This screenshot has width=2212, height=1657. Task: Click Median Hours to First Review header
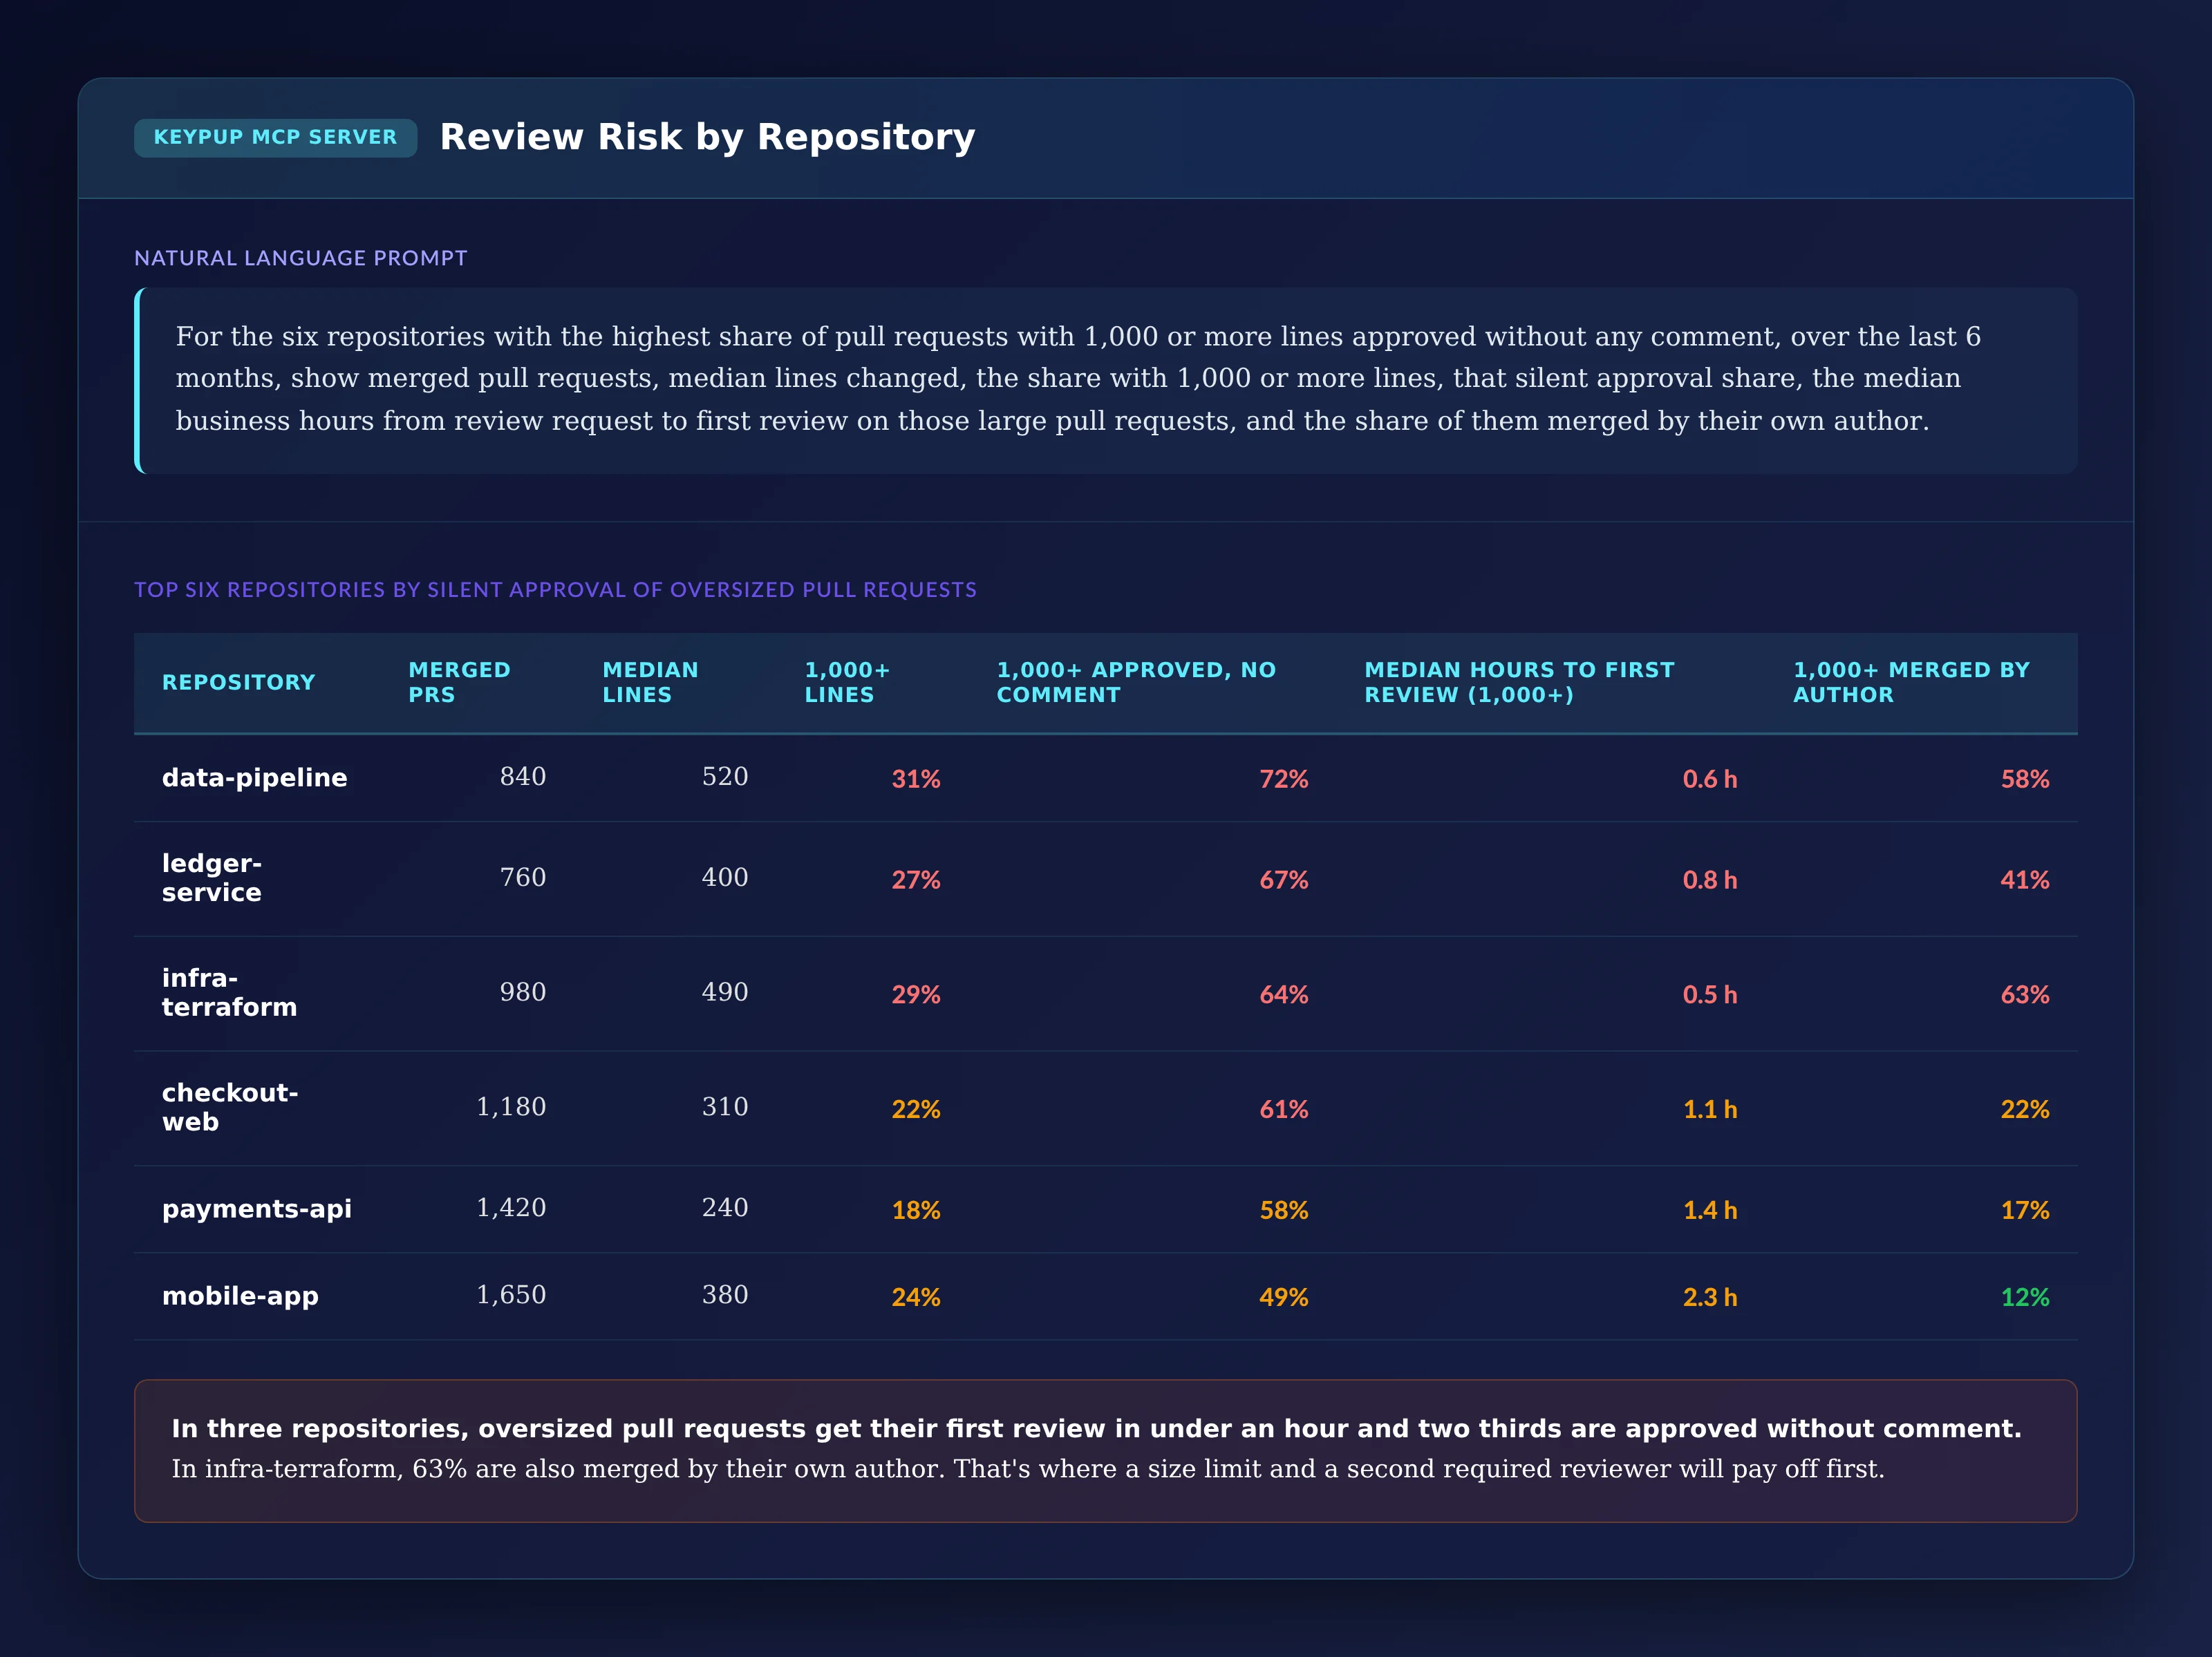1519,683
